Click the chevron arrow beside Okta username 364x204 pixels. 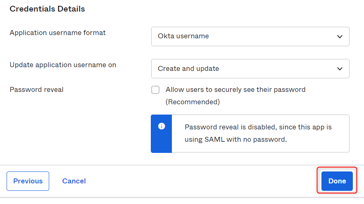340,37
